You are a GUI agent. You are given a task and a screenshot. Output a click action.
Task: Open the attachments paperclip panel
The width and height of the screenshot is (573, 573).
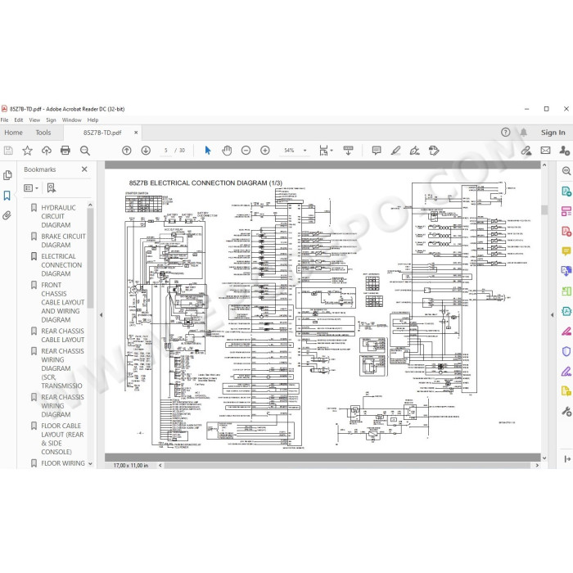pos(7,215)
